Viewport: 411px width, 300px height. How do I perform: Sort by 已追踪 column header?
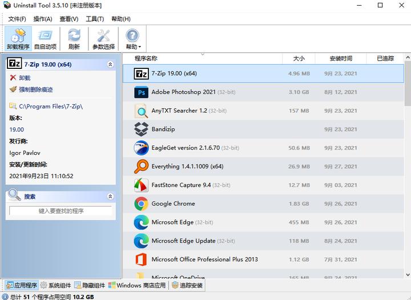click(385, 58)
